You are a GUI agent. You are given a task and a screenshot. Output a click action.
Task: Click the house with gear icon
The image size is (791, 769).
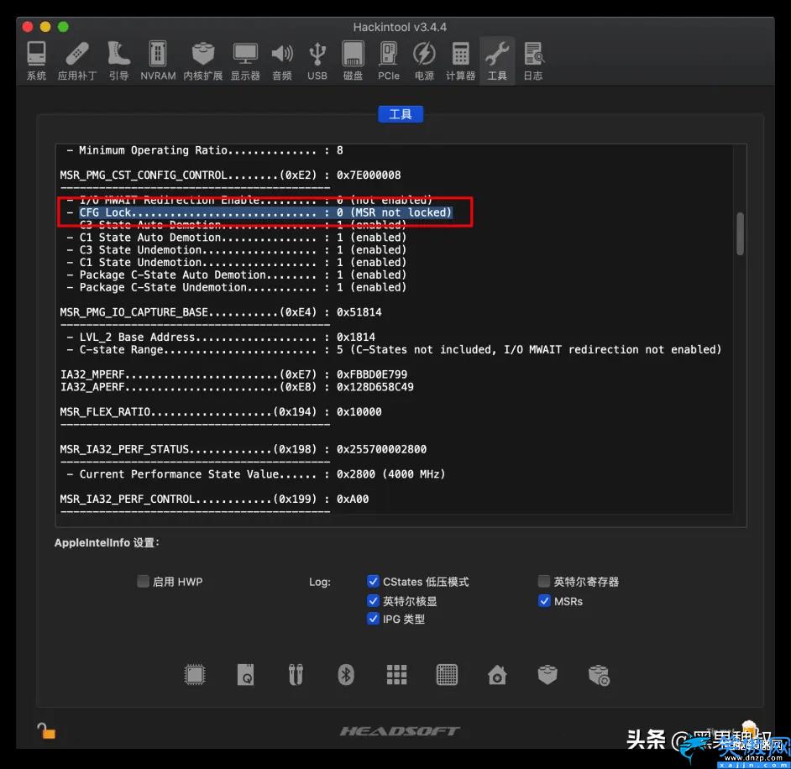497,675
